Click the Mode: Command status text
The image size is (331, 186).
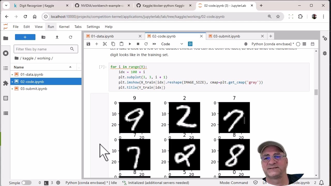234,183
